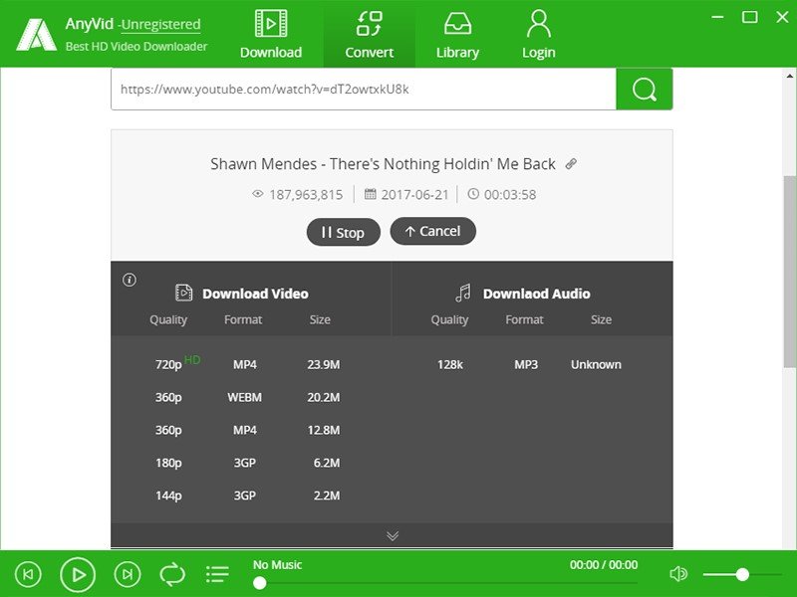Click the info icon in download panel
Screen dimensions: 797x597
pyautogui.click(x=130, y=280)
